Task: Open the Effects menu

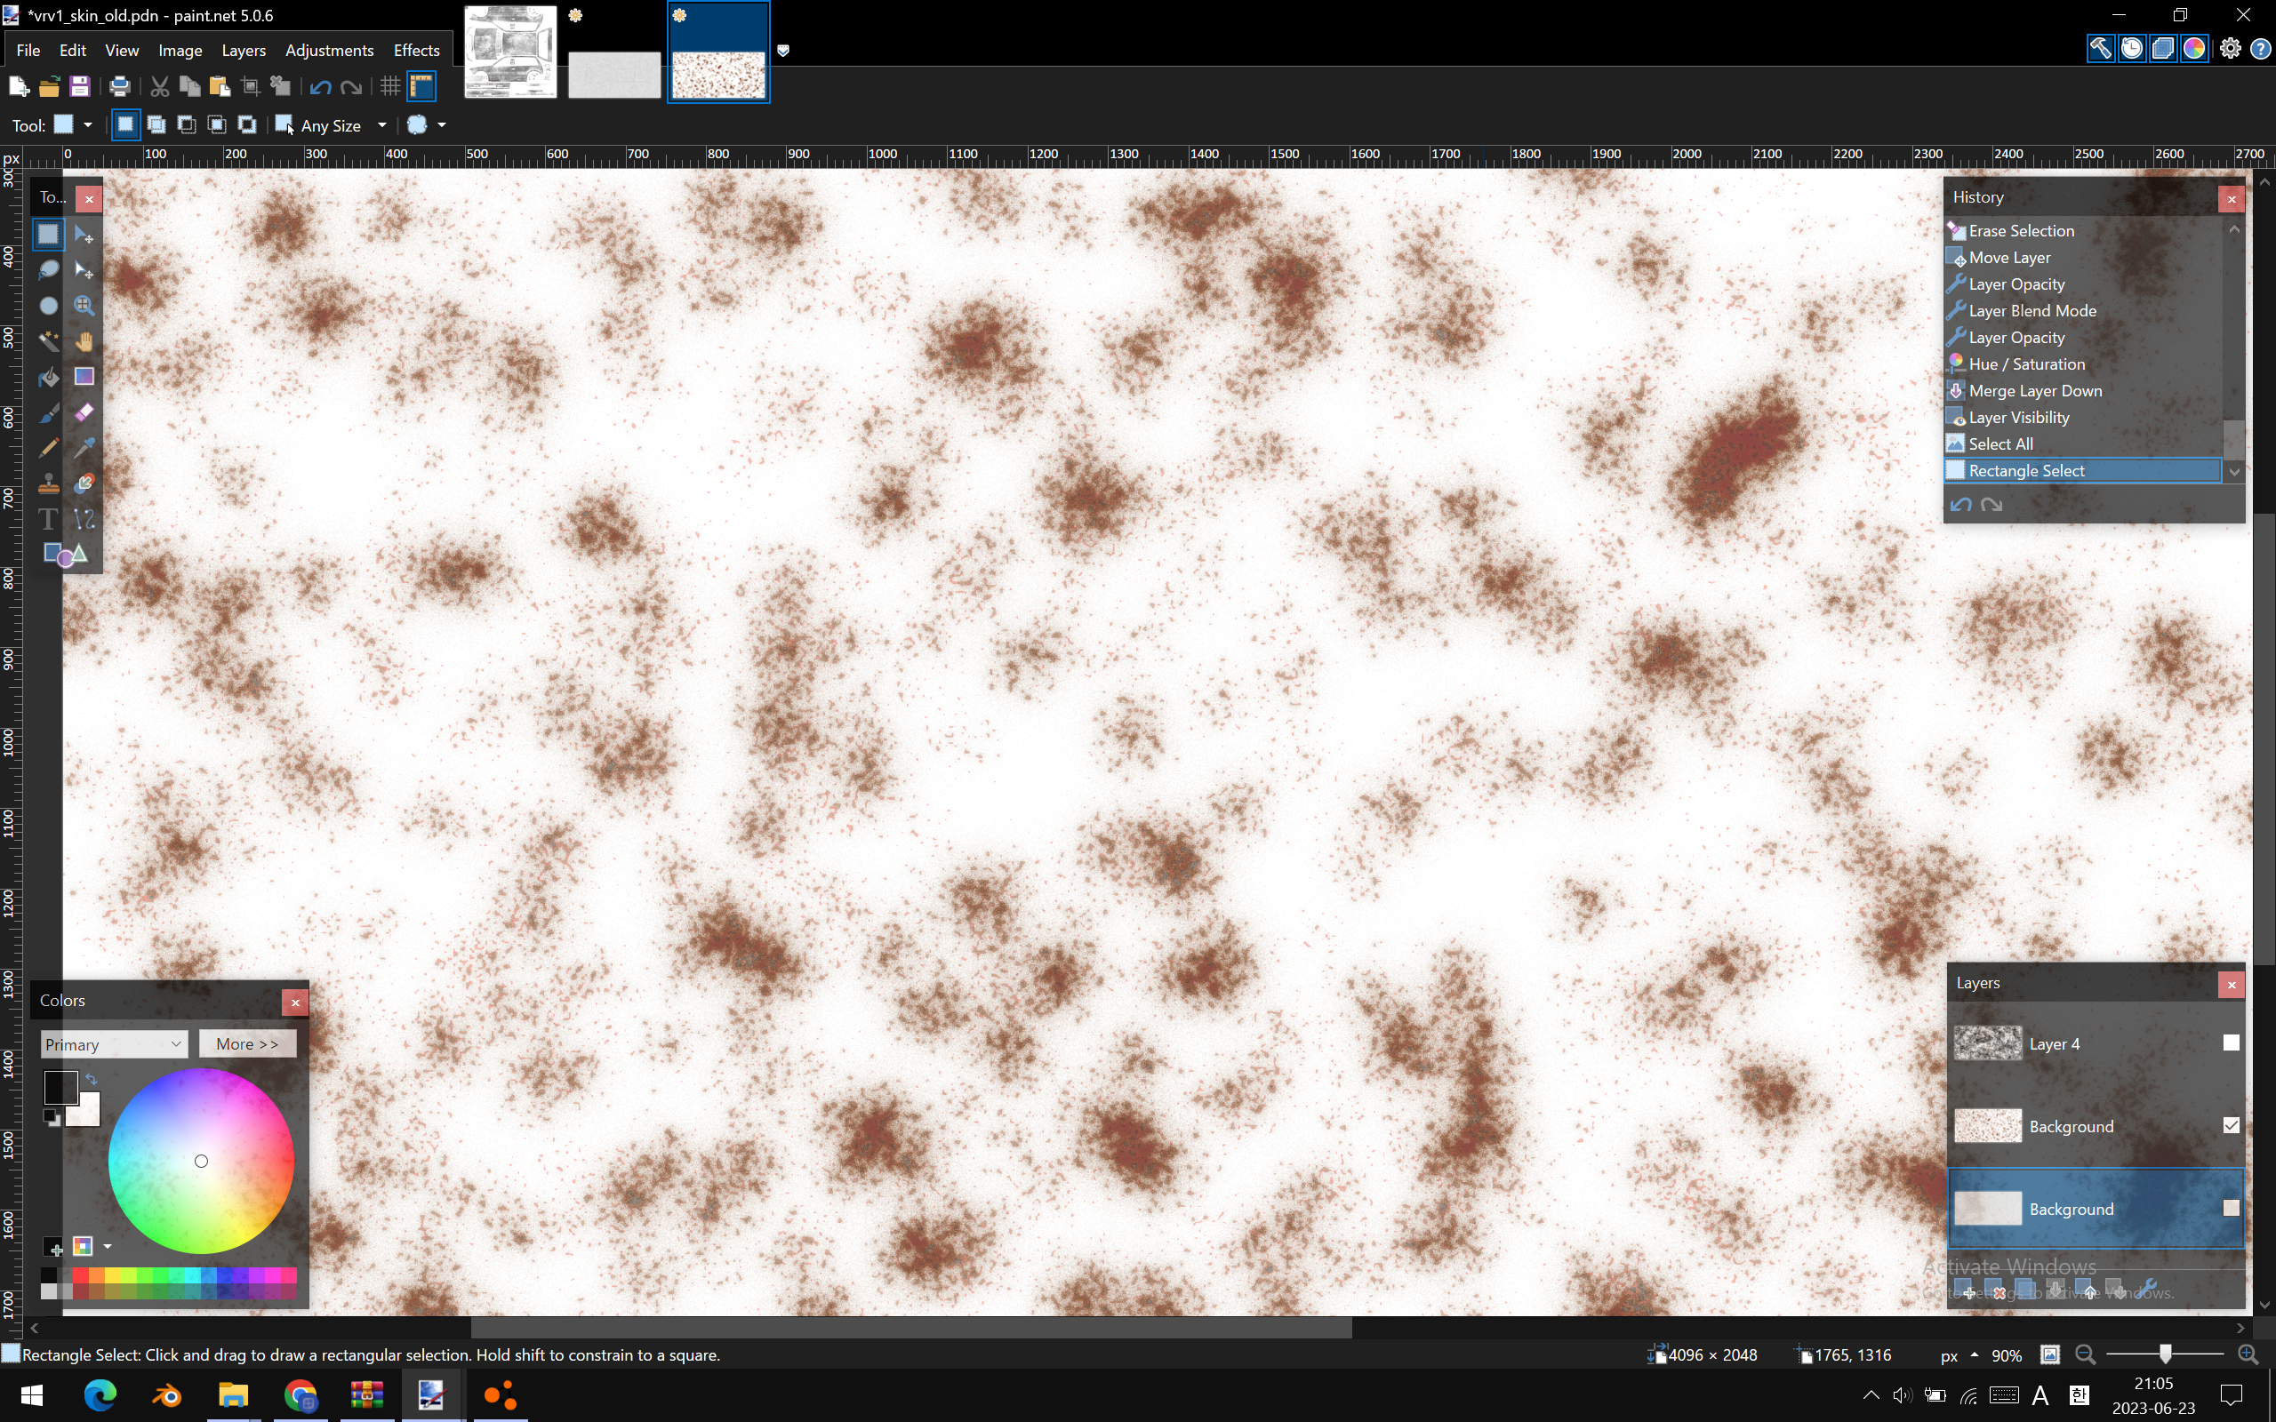Action: [x=416, y=51]
